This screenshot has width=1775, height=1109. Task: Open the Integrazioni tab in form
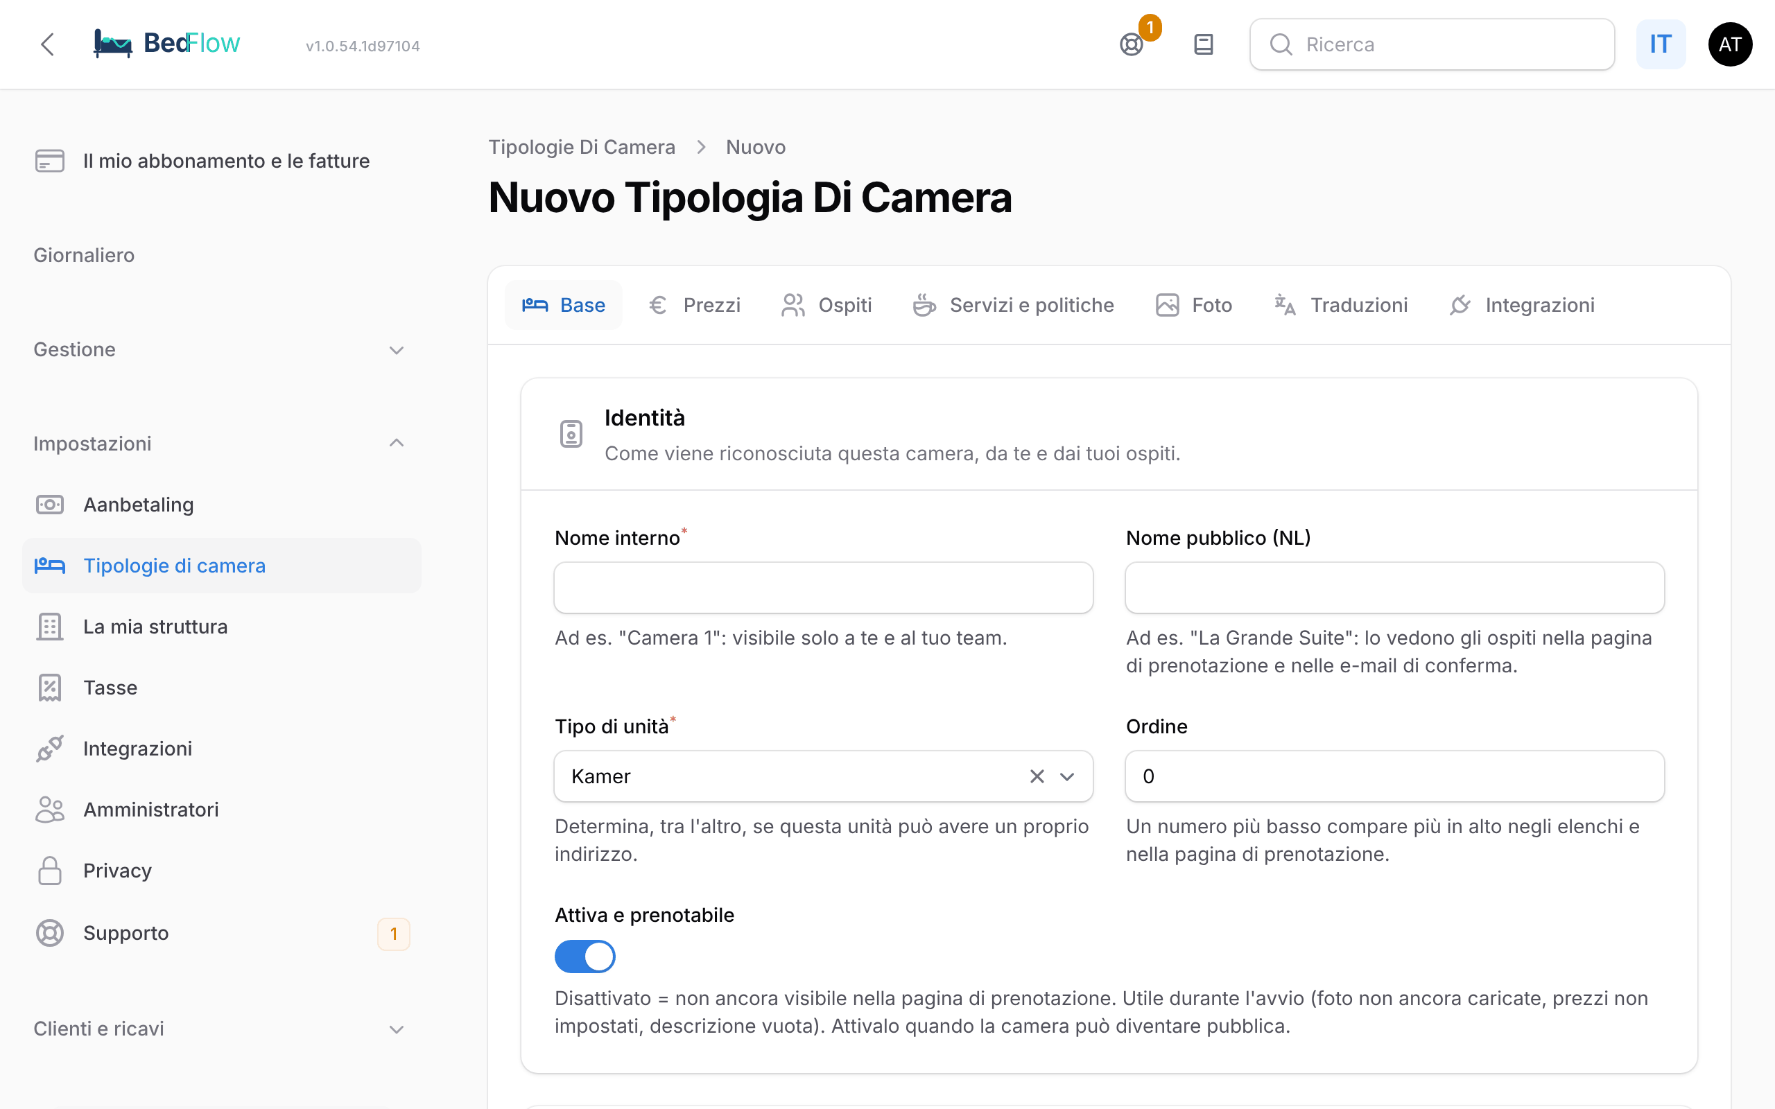[1522, 305]
